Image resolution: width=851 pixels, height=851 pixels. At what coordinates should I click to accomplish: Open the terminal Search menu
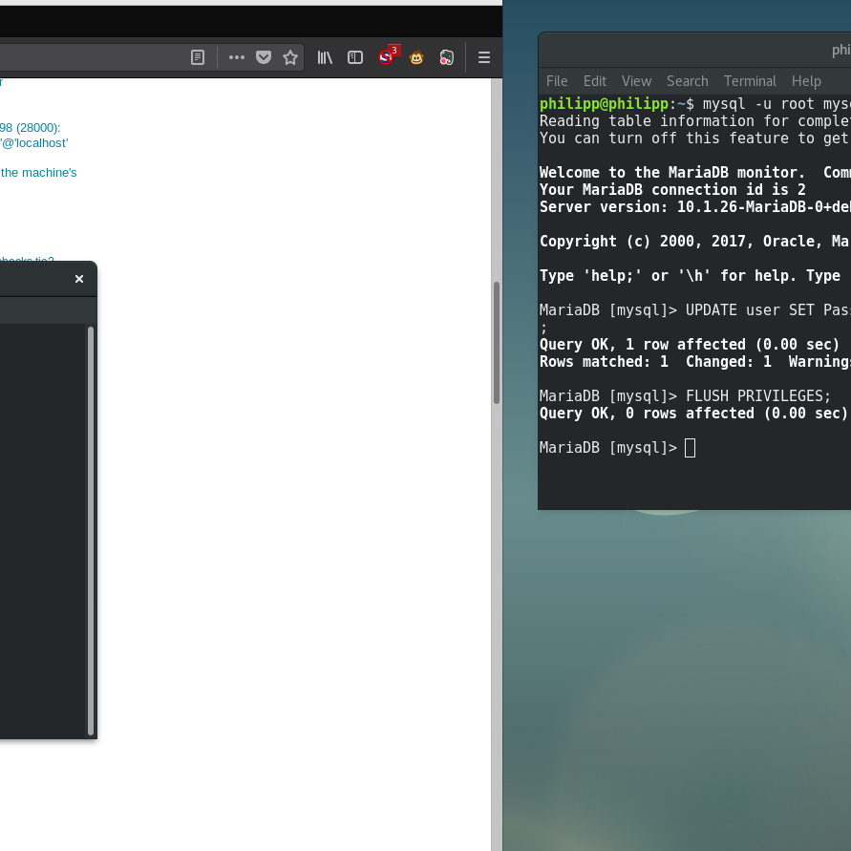pos(687,81)
